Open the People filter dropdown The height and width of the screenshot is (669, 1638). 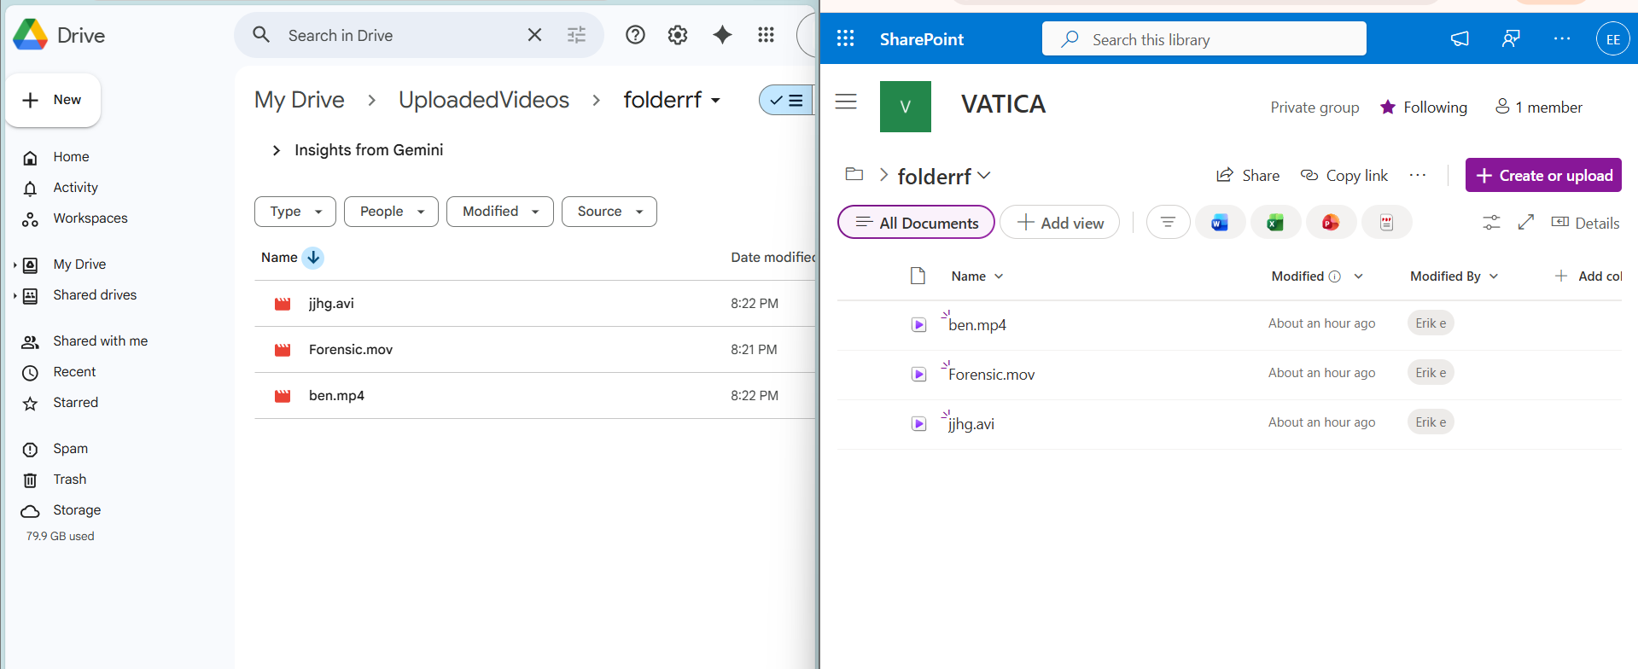391,212
